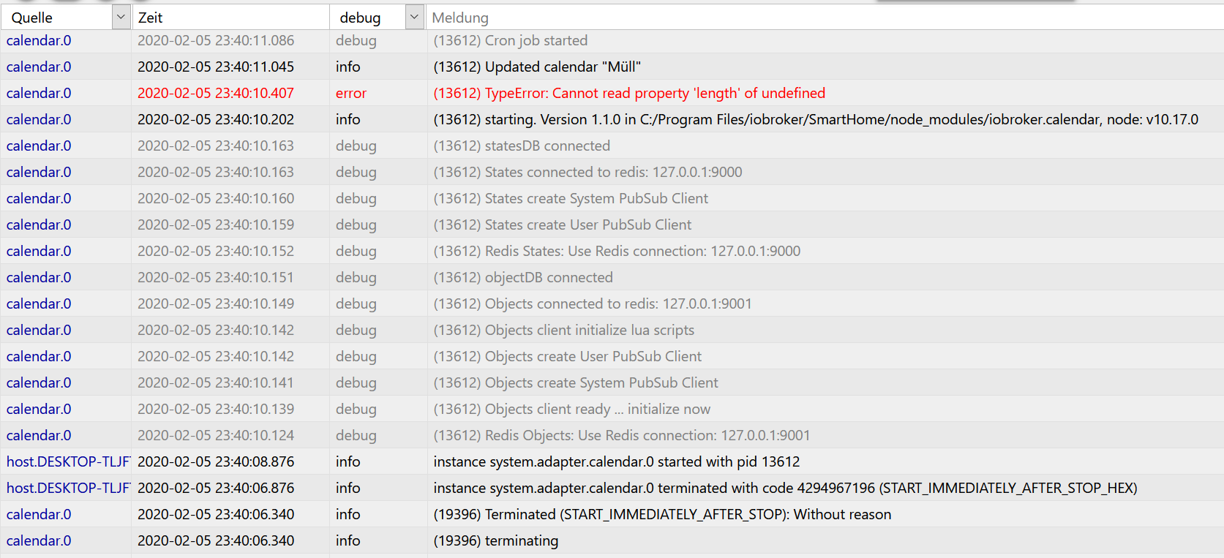
Task: Select timestamp 2020-02-05 23:40:10.124
Action: click(x=216, y=435)
